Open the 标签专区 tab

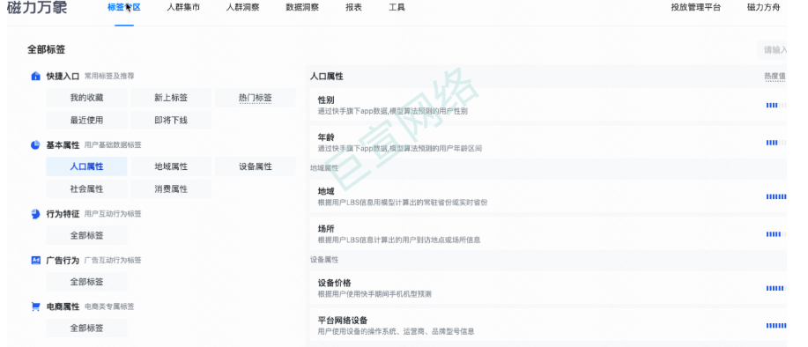pyautogui.click(x=124, y=8)
